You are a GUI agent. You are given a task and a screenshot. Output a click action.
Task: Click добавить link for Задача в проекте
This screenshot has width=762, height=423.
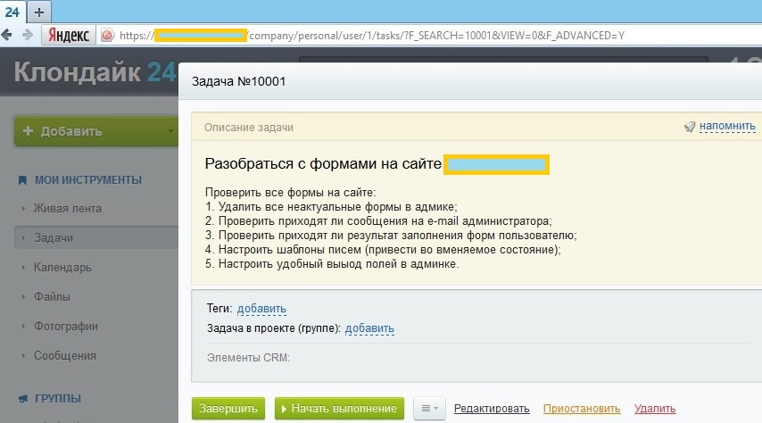point(369,328)
